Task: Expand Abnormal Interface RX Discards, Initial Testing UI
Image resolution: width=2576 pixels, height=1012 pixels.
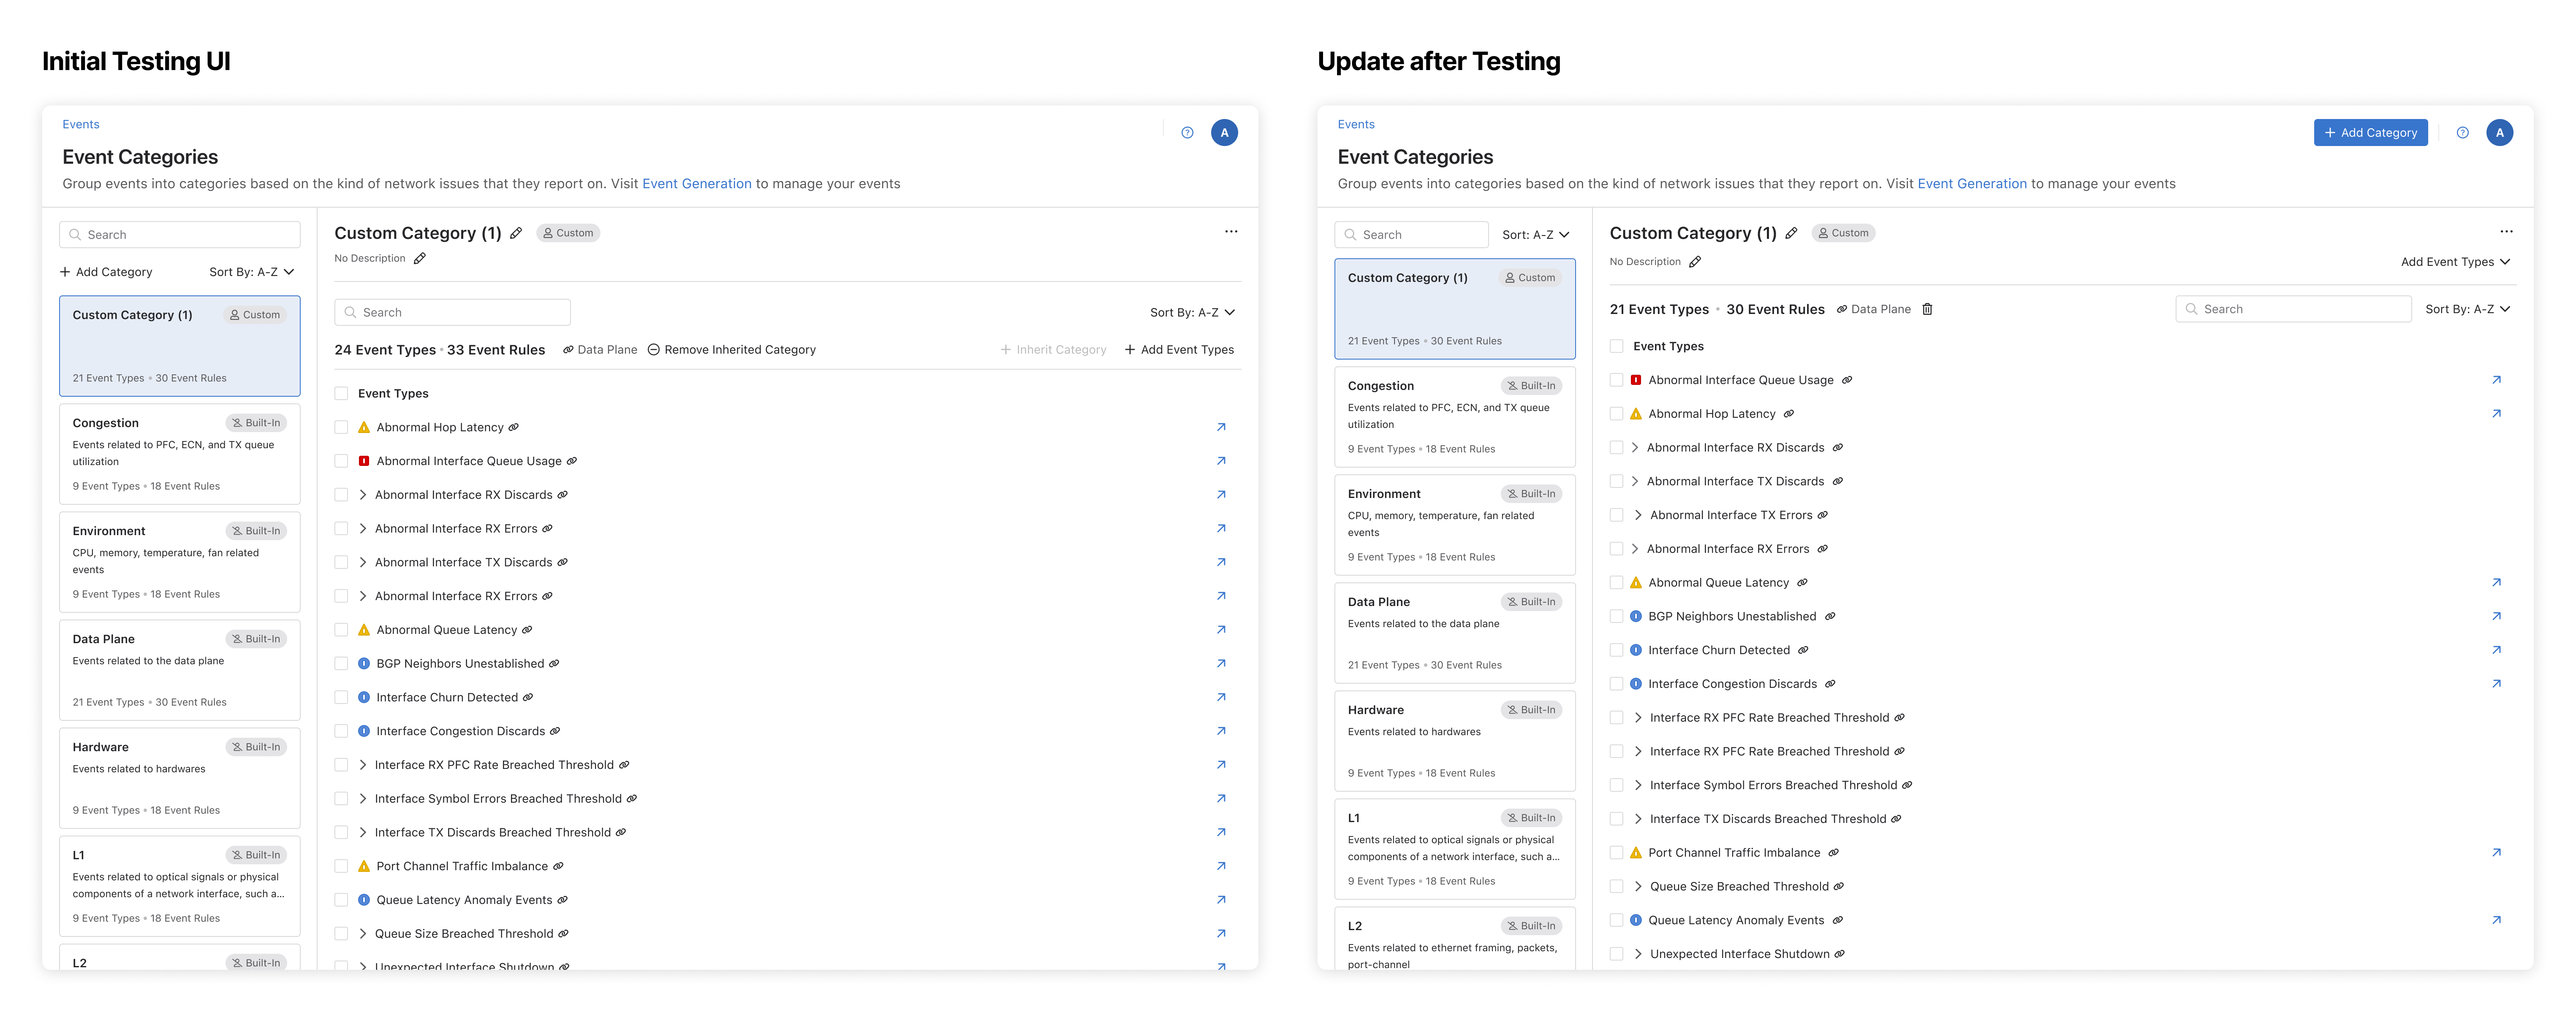Action: coord(363,495)
